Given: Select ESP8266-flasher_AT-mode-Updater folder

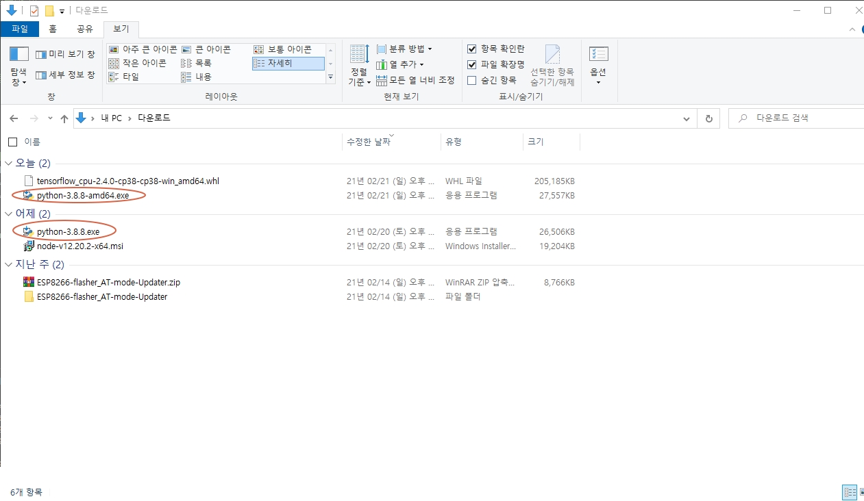Looking at the screenshot, I should point(102,297).
